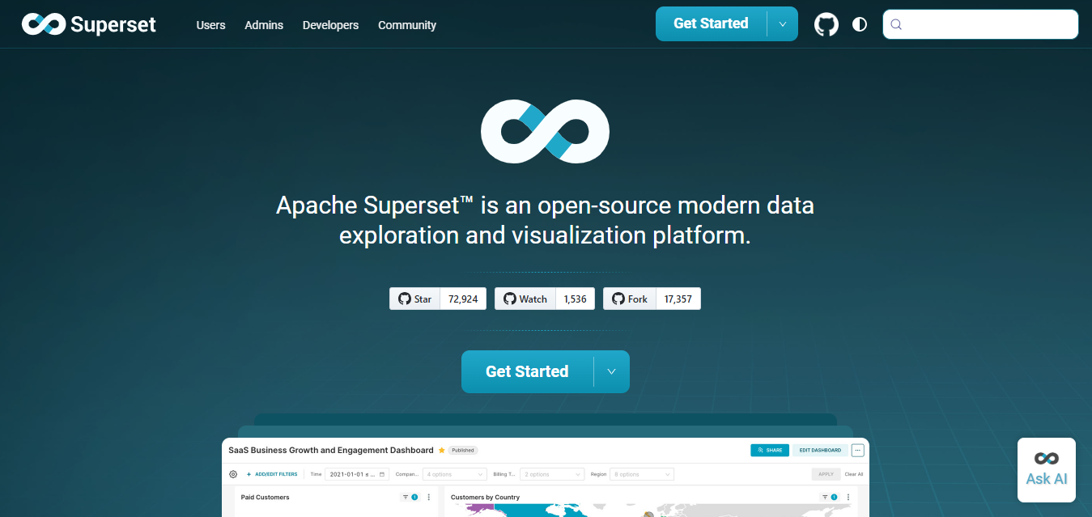Viewport: 1092px width, 517px height.
Task: Open the Time range filter field
Action: pos(357,474)
